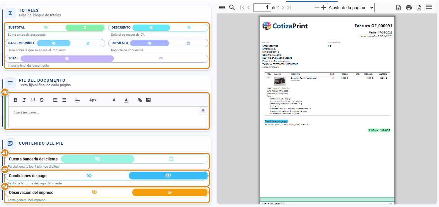
Task: Insert a link in footer editor
Action: [140, 100]
